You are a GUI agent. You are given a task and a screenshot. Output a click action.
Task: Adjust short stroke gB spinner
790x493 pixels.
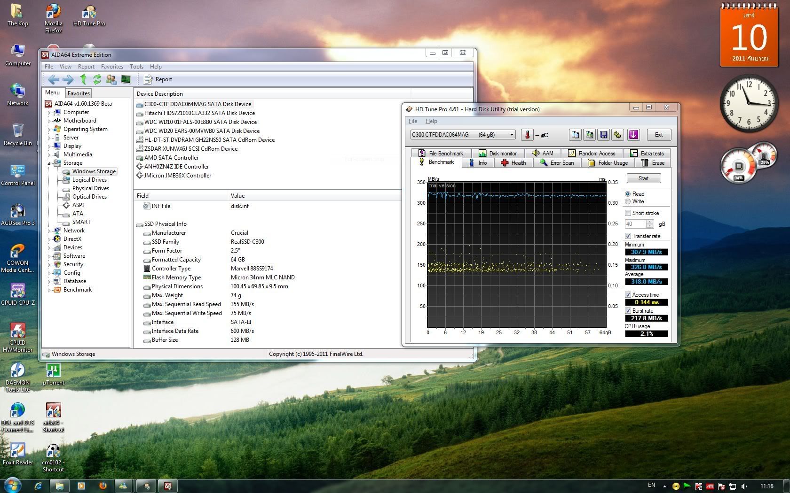pos(650,224)
